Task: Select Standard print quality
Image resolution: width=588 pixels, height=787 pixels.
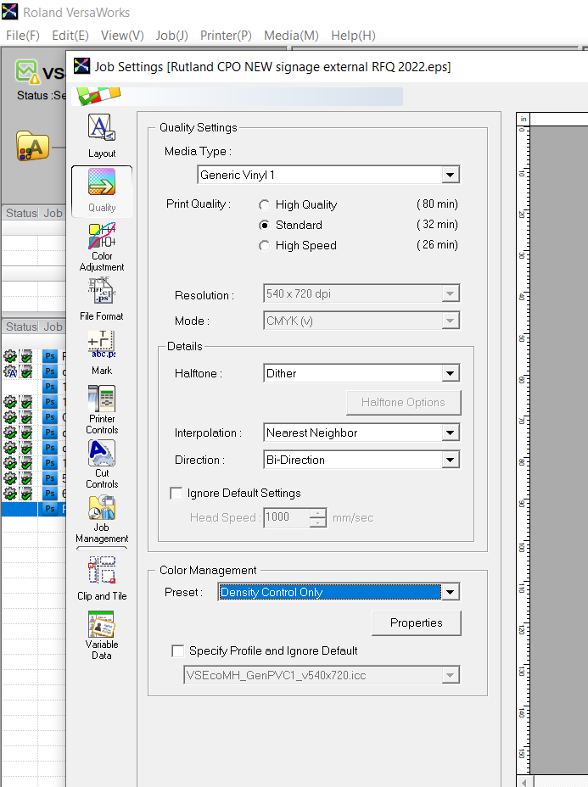Action: (x=264, y=225)
